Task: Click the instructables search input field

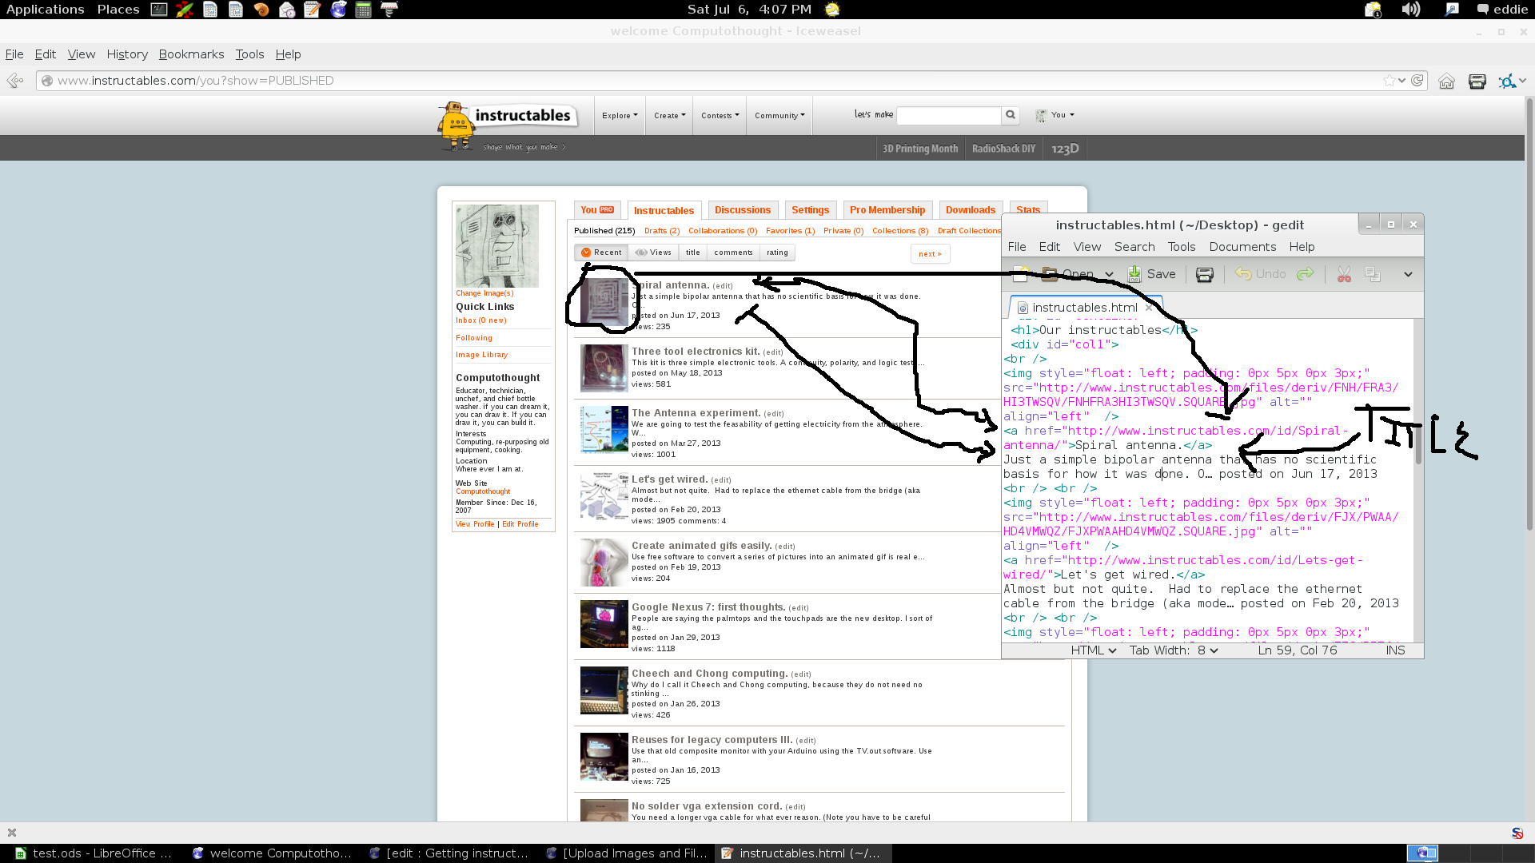Action: pos(949,115)
